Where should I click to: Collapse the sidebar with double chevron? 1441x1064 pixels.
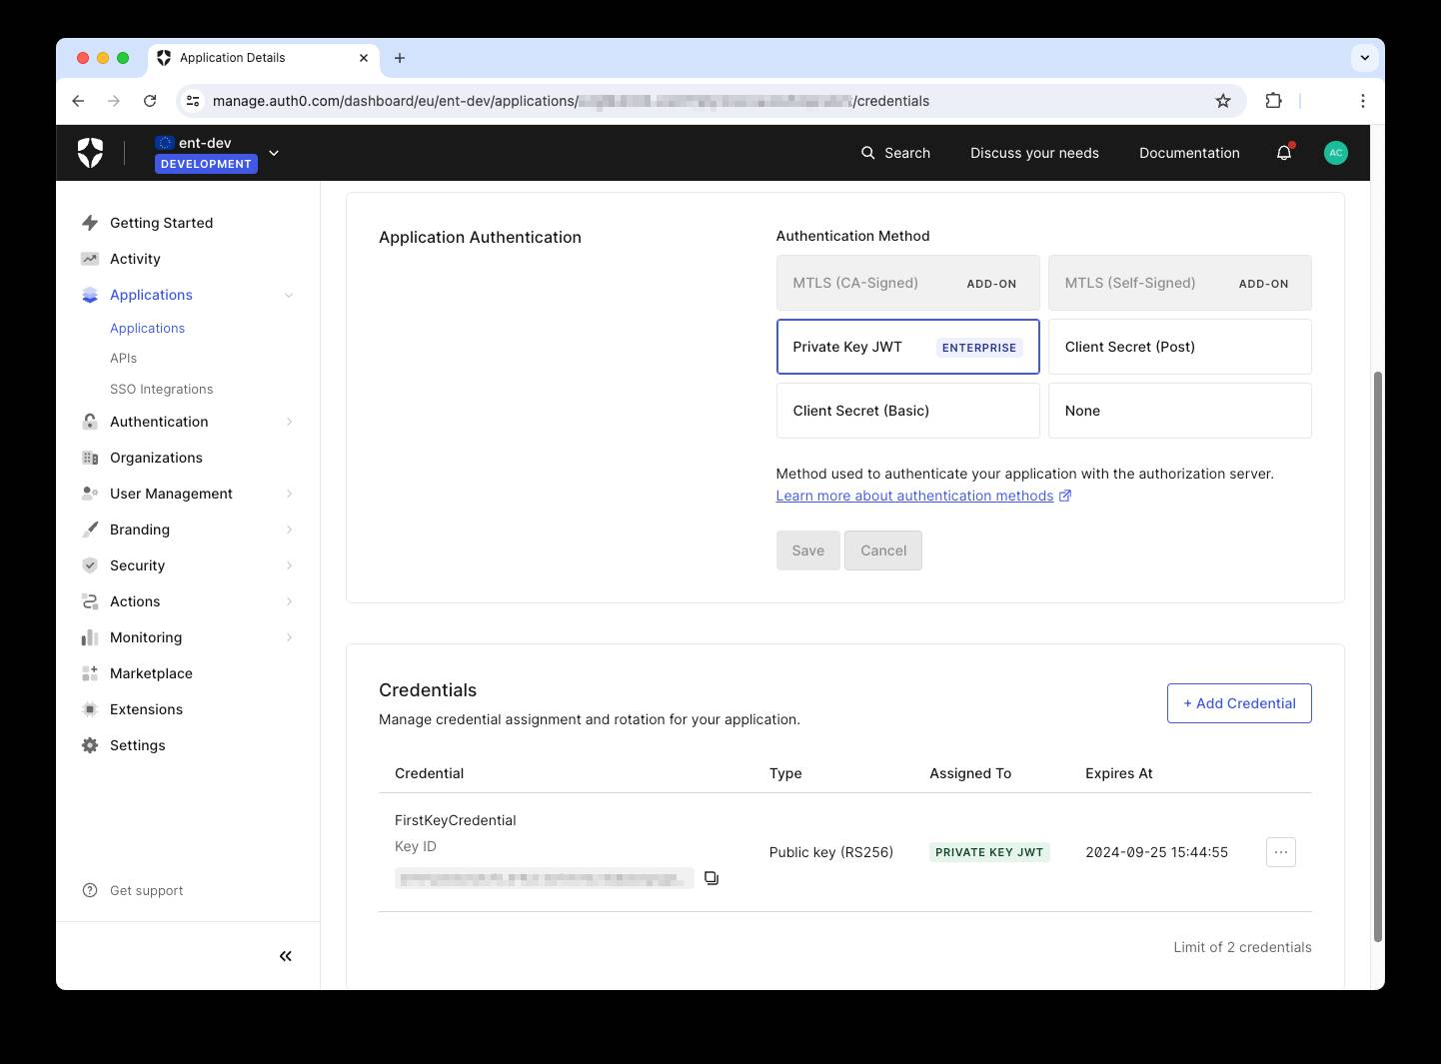point(286,956)
